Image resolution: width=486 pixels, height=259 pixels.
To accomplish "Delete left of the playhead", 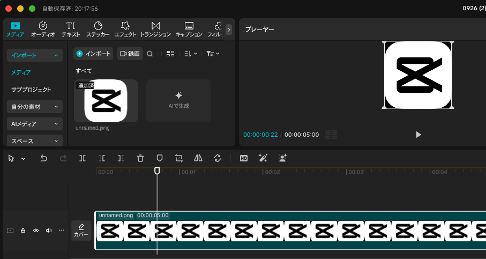I will pyautogui.click(x=102, y=159).
